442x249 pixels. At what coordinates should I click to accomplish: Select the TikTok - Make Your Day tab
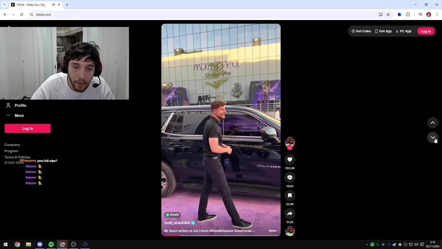click(36, 5)
